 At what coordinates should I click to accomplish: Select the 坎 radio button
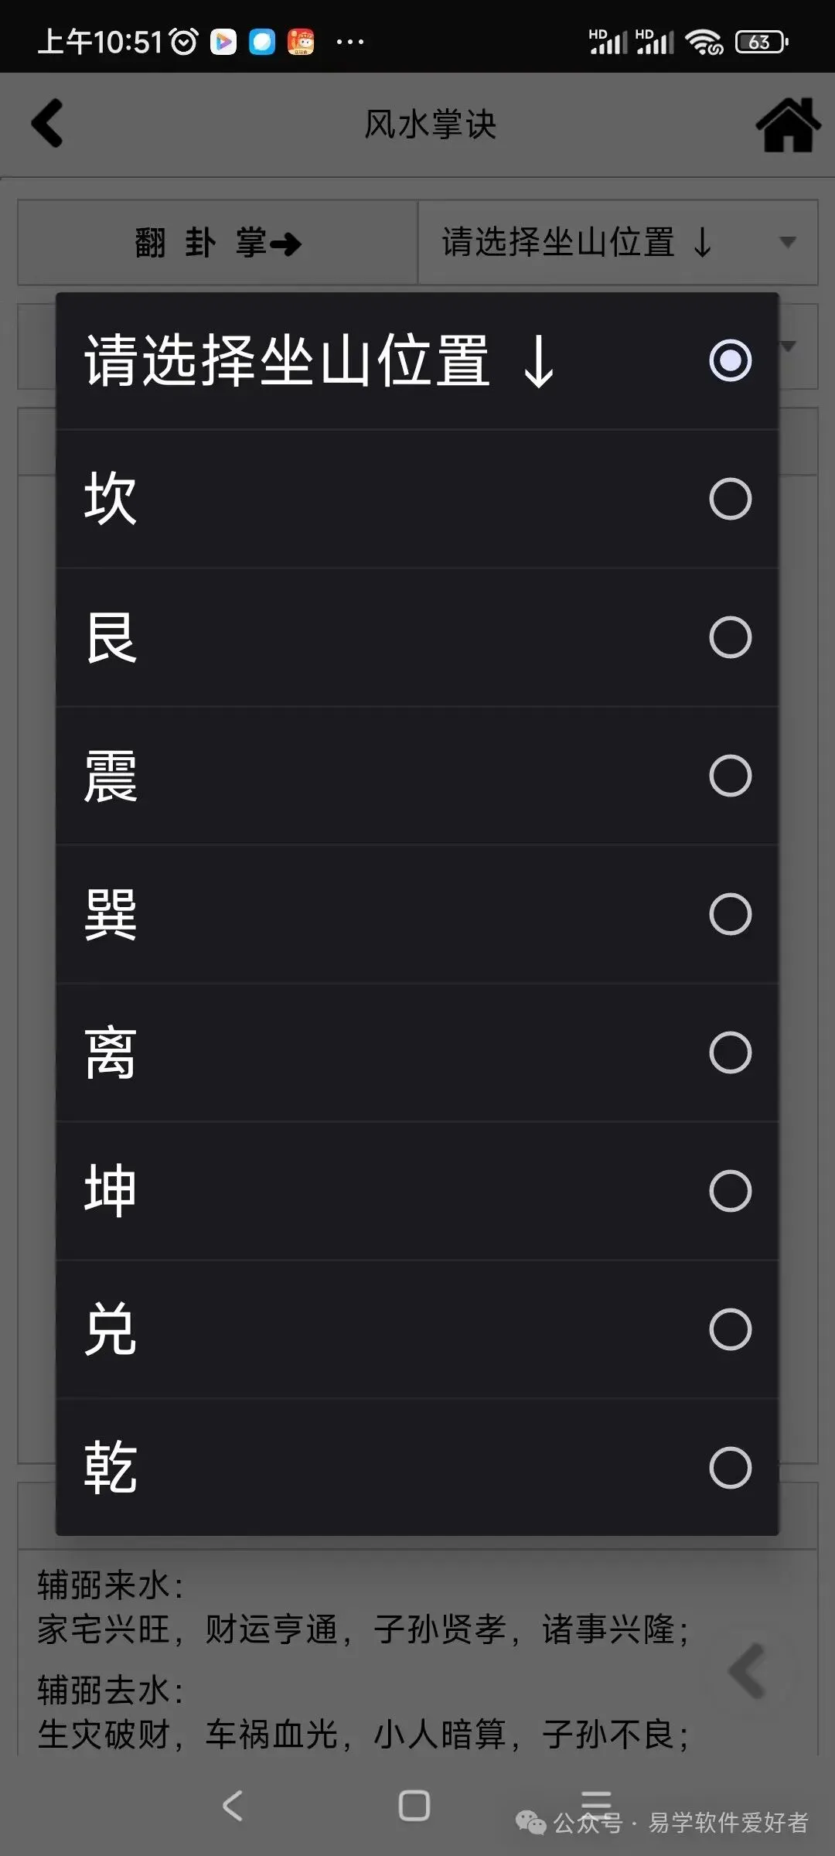[730, 499]
